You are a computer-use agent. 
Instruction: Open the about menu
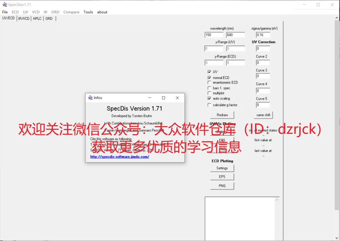tap(102, 12)
